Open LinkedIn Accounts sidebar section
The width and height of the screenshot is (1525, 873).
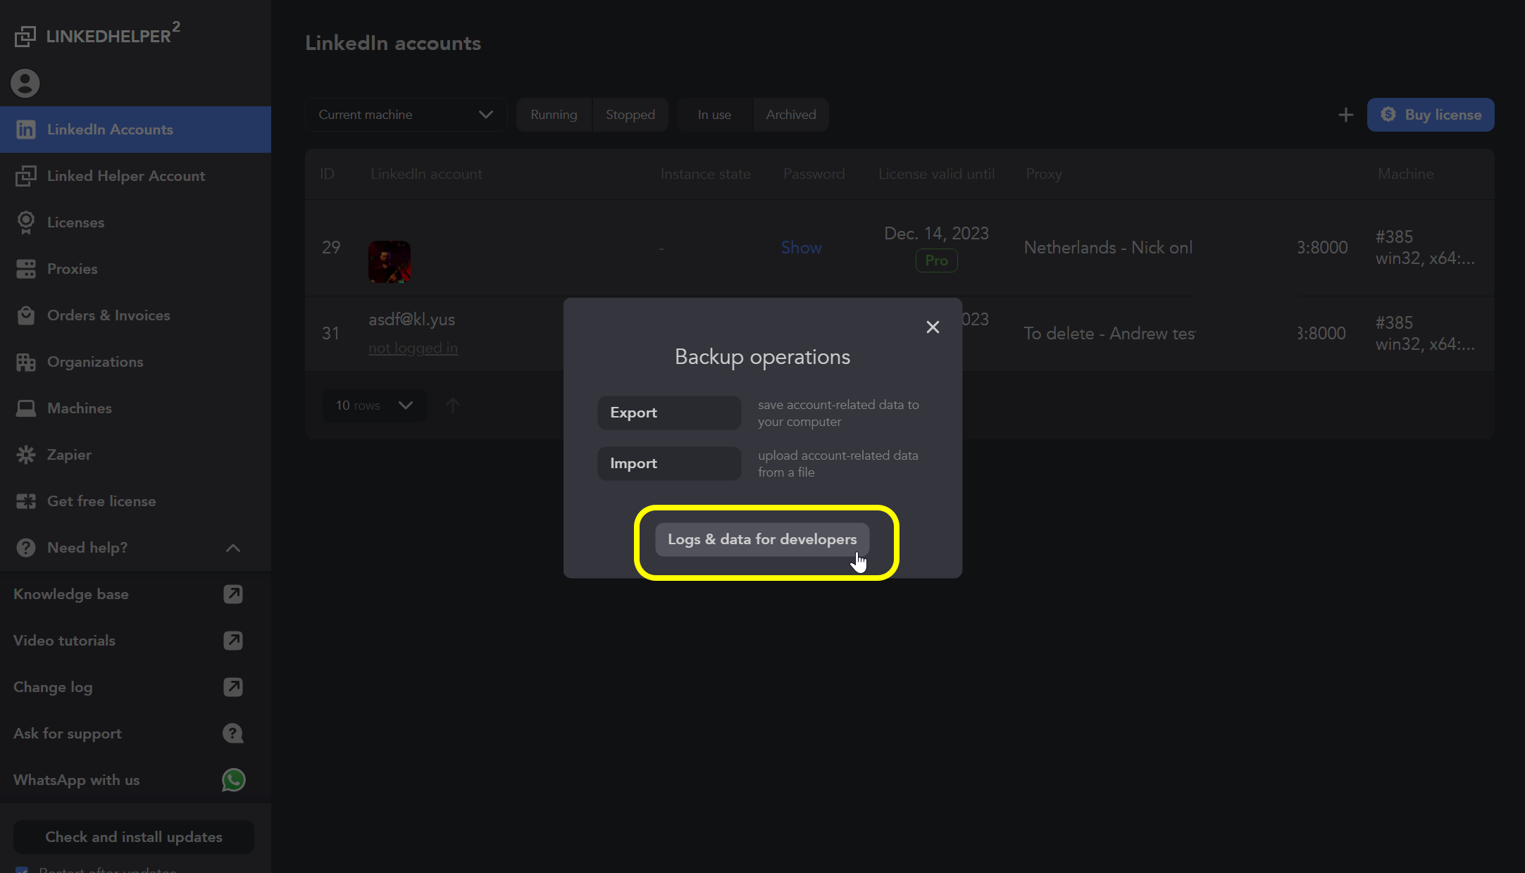pos(135,130)
